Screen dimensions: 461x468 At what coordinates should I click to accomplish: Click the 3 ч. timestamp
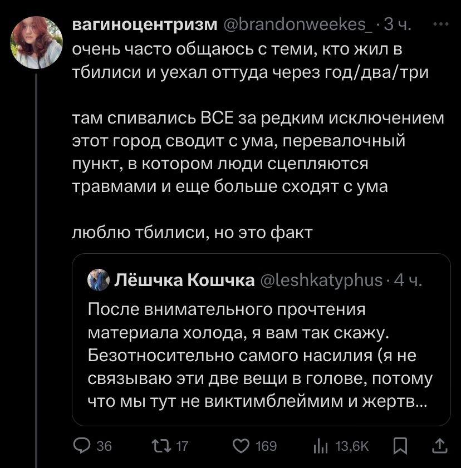pyautogui.click(x=399, y=26)
